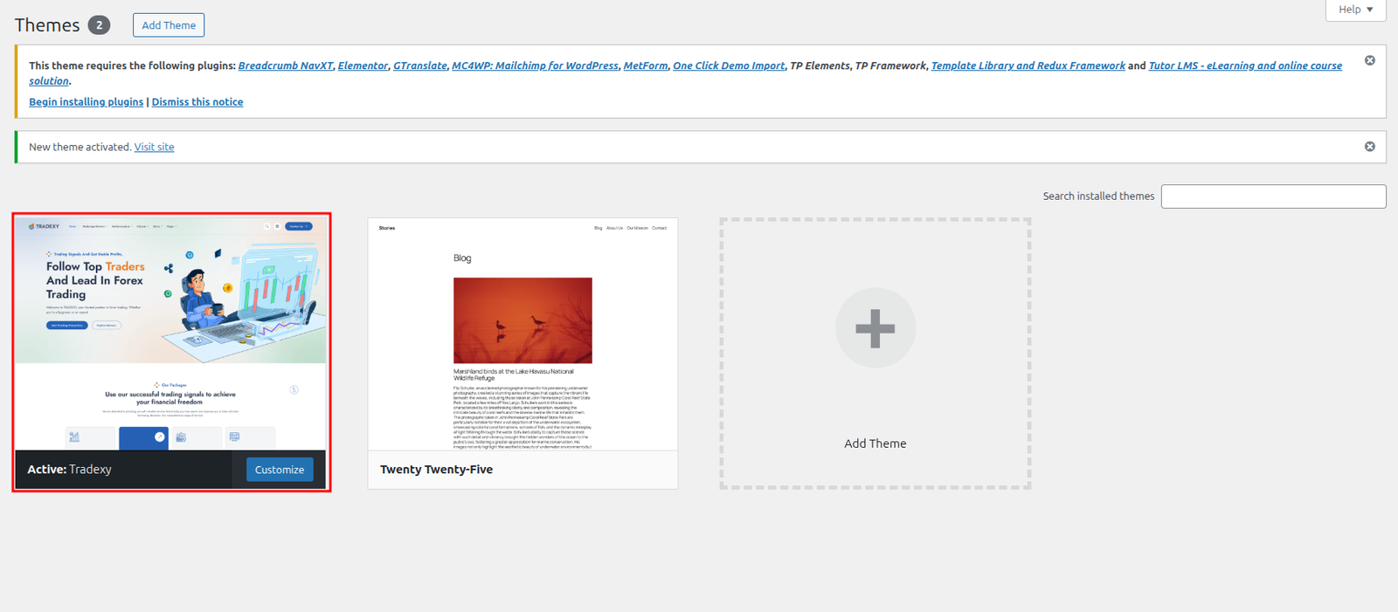
Task: Customize the active Tradexy theme
Action: tap(279, 470)
